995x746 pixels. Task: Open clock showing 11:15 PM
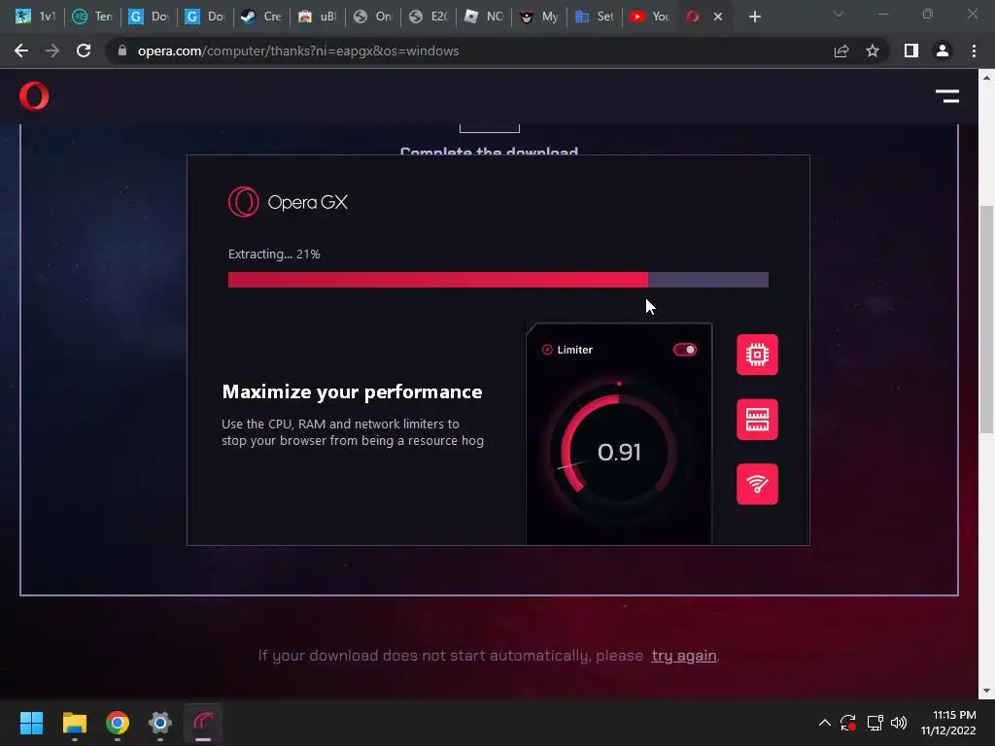[x=948, y=723]
